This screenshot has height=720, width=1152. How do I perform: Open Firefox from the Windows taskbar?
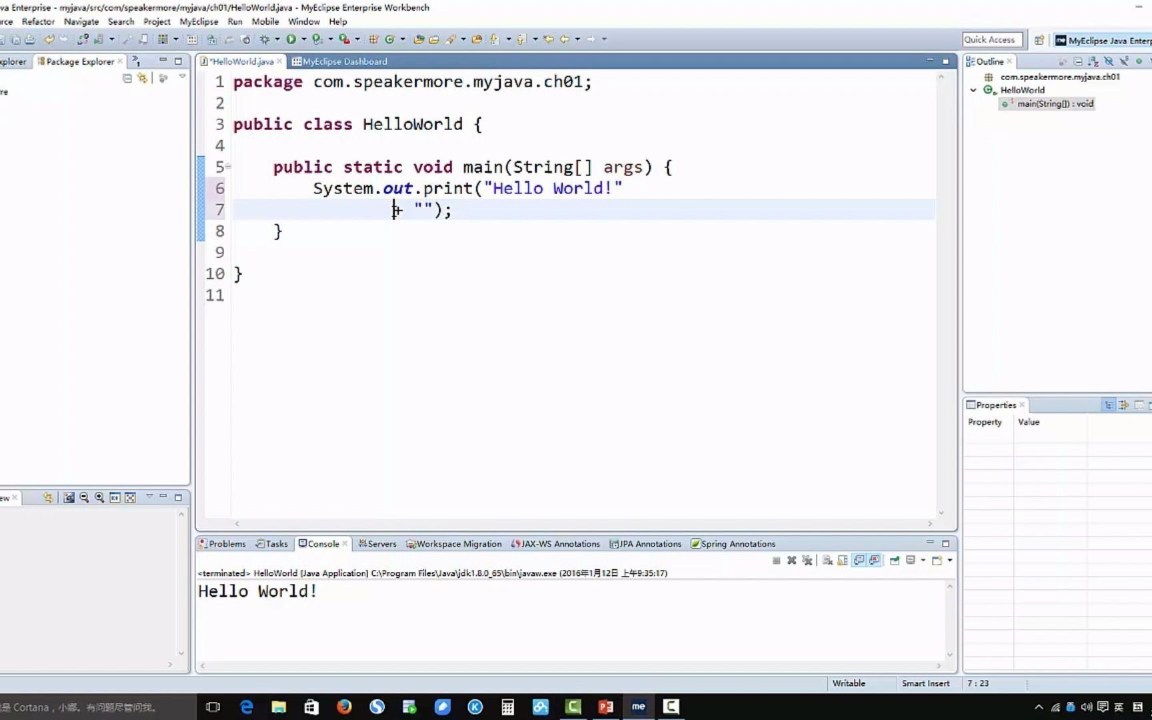344,707
